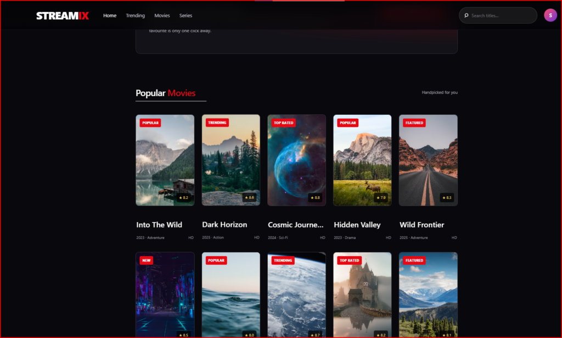Click the "2024 · Sci-Fi" text under Cosmic Journey
Viewport: 562px width, 338px height.
coord(278,237)
